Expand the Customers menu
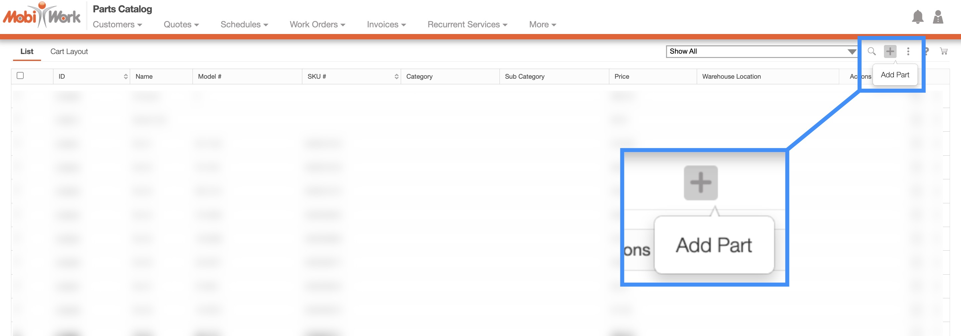The image size is (961, 336). [x=117, y=25]
